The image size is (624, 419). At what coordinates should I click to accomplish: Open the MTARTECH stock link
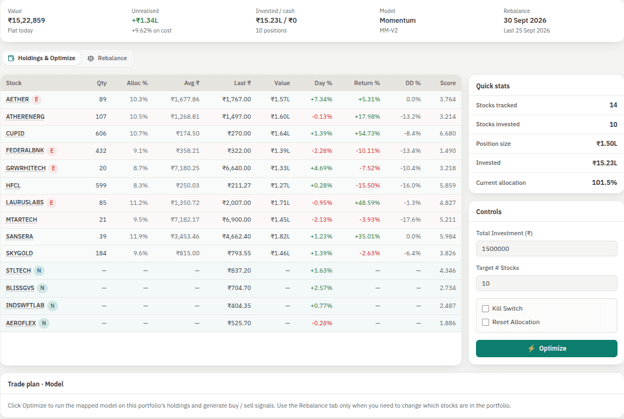22,220
